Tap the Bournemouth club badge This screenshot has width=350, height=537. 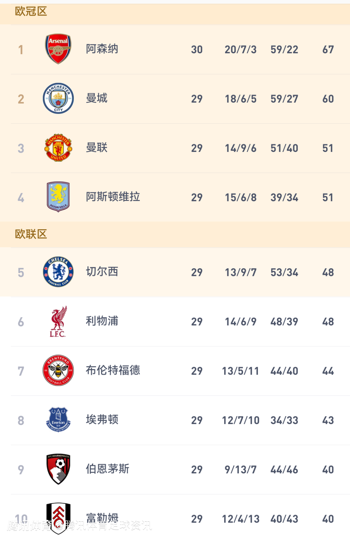[x=58, y=469]
